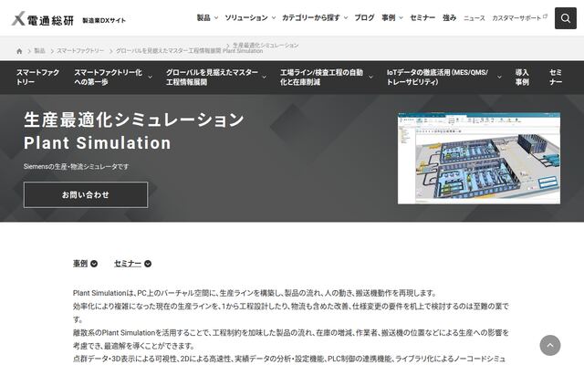Open breadcrumb link 製品
The height and width of the screenshot is (365, 584).
coord(39,51)
